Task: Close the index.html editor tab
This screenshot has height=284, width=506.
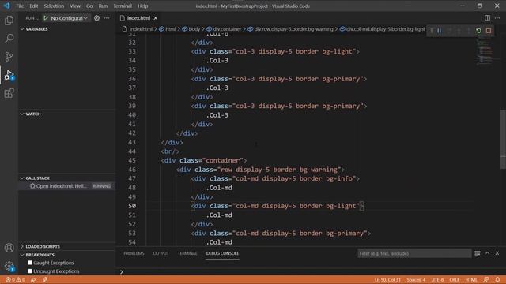Action: point(156,18)
